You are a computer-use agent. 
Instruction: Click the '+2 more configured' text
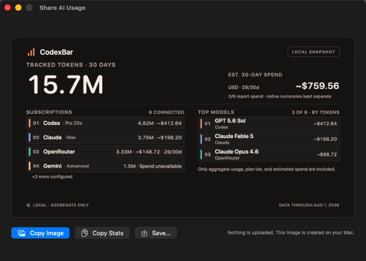click(x=52, y=177)
